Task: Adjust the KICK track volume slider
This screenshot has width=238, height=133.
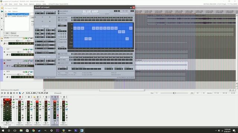Action: coord(19,74)
